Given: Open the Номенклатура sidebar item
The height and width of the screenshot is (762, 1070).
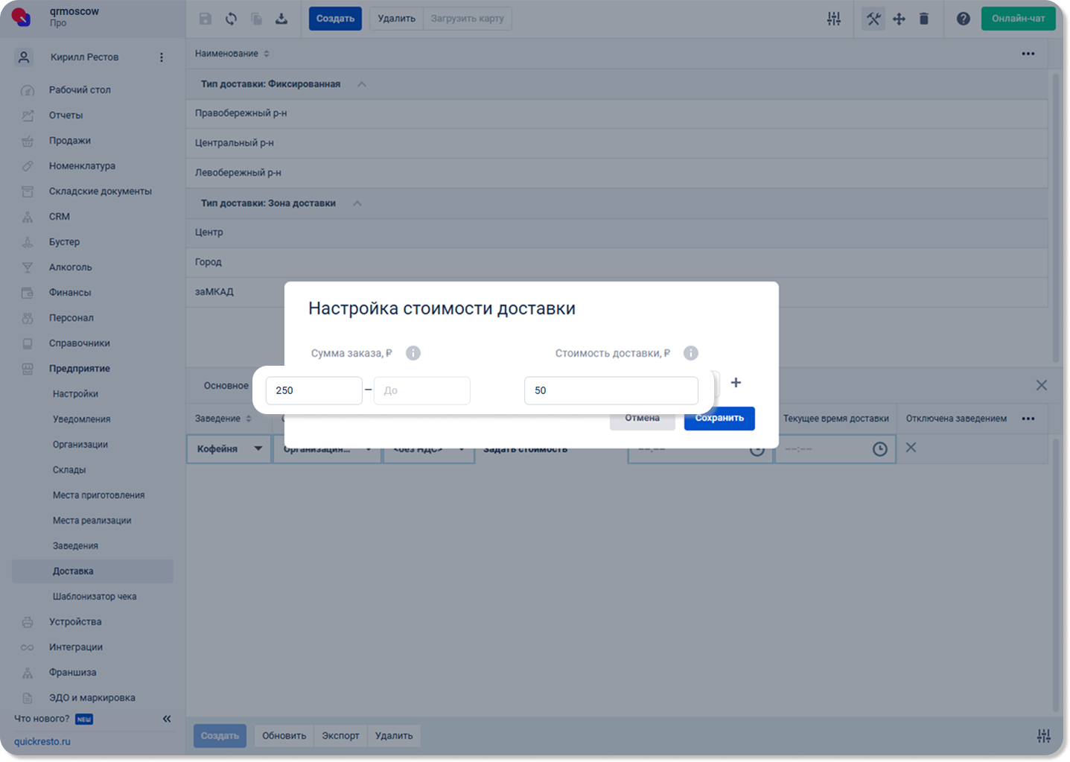Looking at the screenshot, I should pyautogui.click(x=82, y=166).
